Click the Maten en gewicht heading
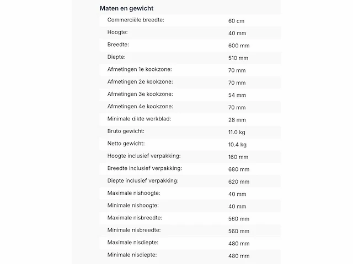353x264 pixels. [x=126, y=8]
